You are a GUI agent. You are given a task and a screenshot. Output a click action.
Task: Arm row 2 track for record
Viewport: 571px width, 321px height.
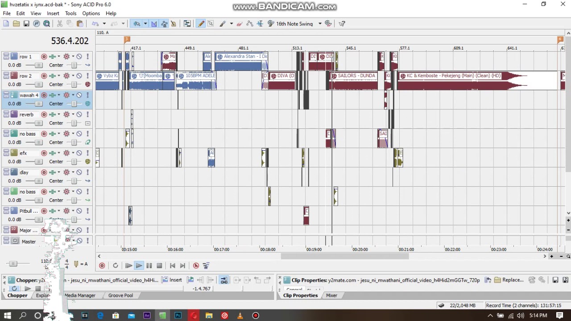(x=44, y=76)
